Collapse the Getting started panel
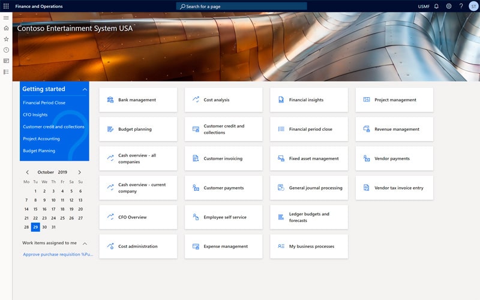The height and width of the screenshot is (300, 480). tap(85, 89)
